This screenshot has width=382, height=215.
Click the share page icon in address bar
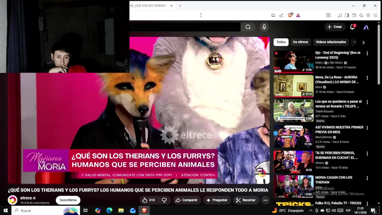coord(281,15)
